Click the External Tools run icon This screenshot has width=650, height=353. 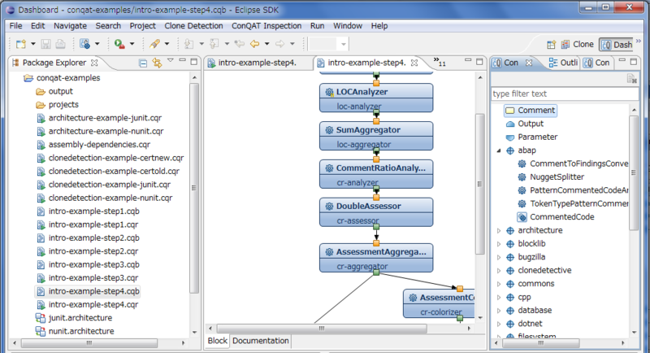[x=119, y=44]
